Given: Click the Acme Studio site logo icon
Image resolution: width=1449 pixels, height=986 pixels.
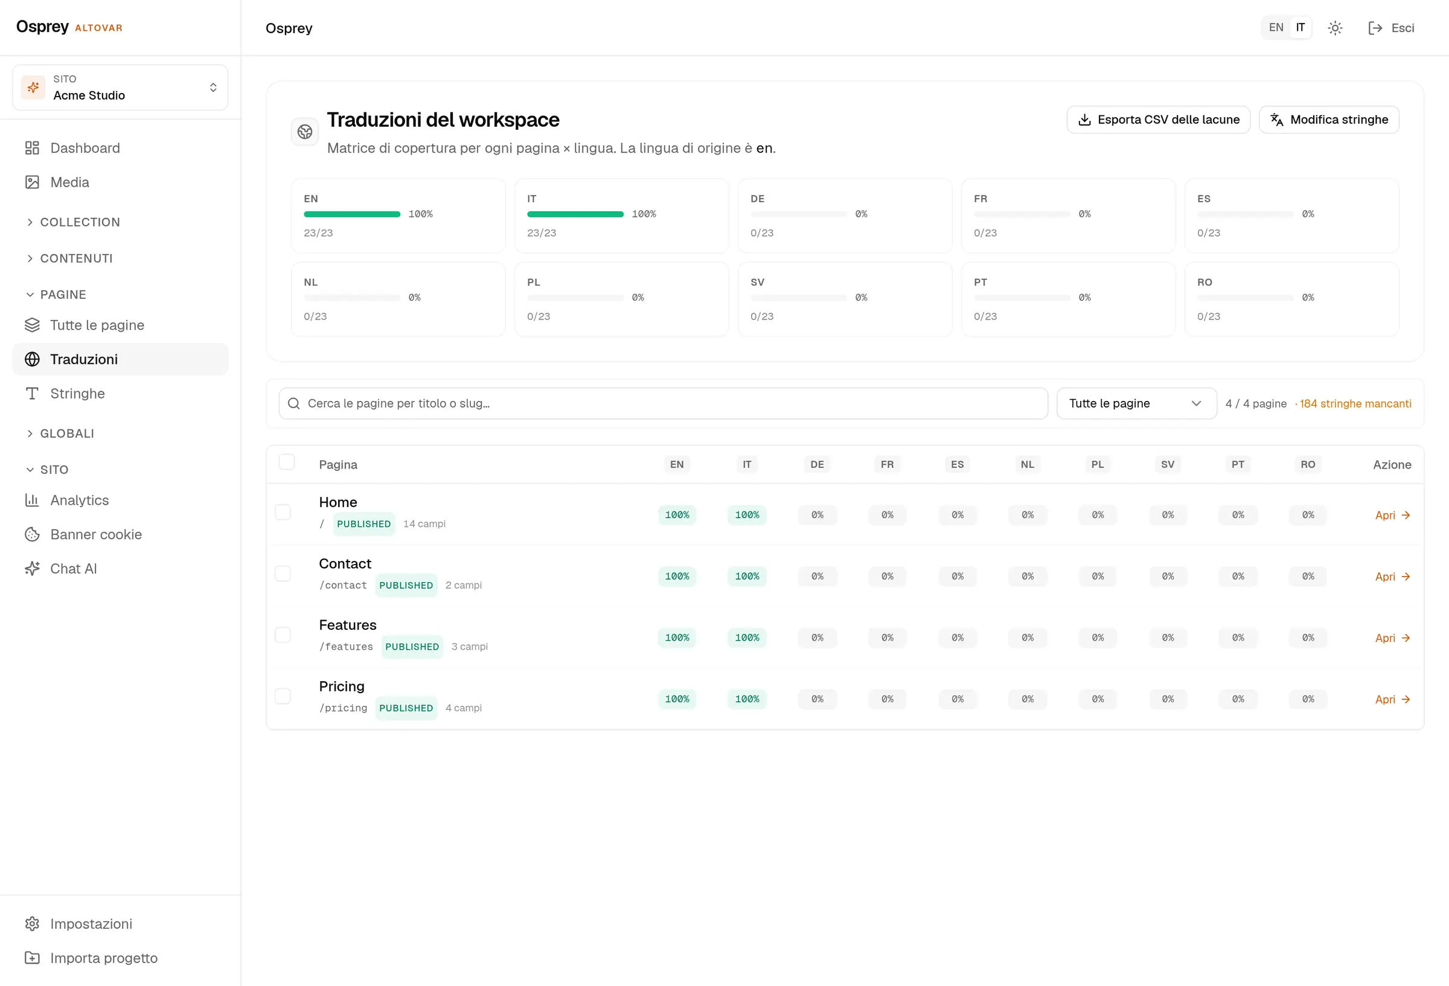Looking at the screenshot, I should pyautogui.click(x=33, y=88).
